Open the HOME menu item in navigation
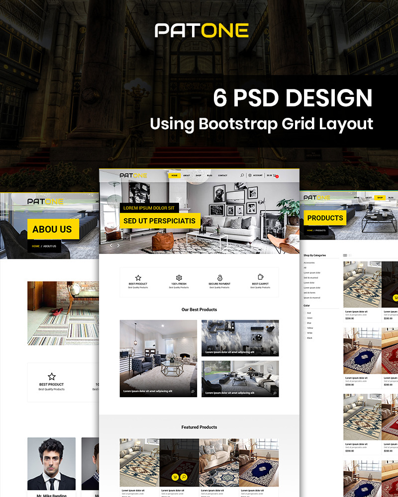398x497 pixels. point(175,175)
